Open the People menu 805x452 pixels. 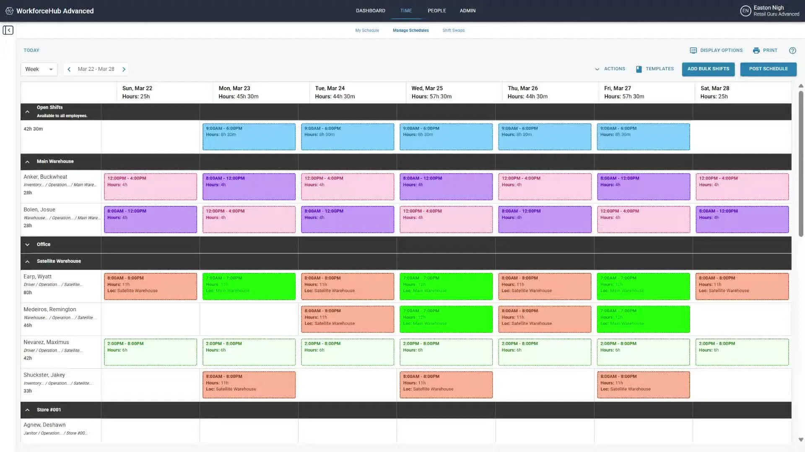[x=436, y=10]
